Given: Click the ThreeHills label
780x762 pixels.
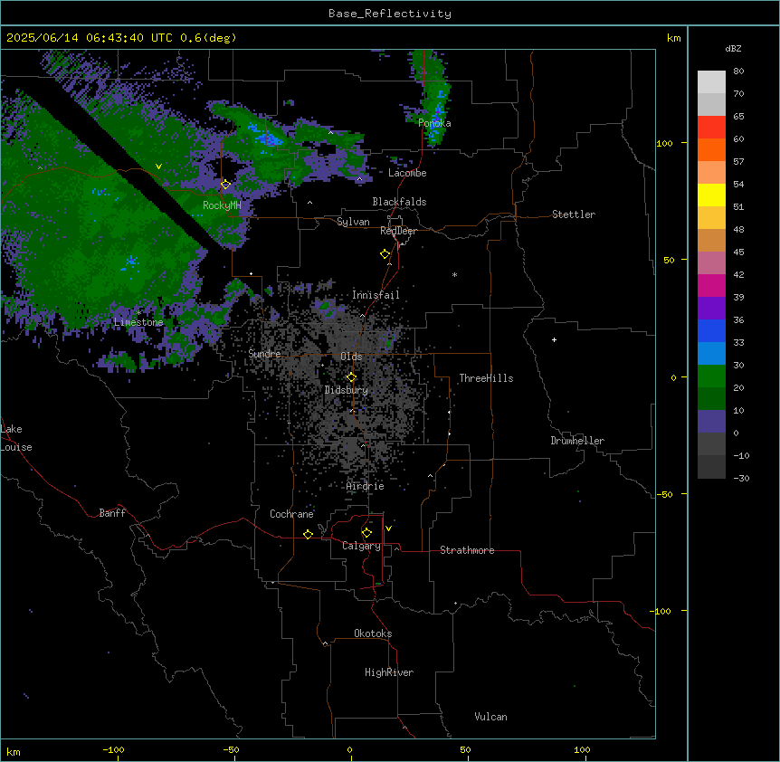Looking at the screenshot, I should coord(486,378).
